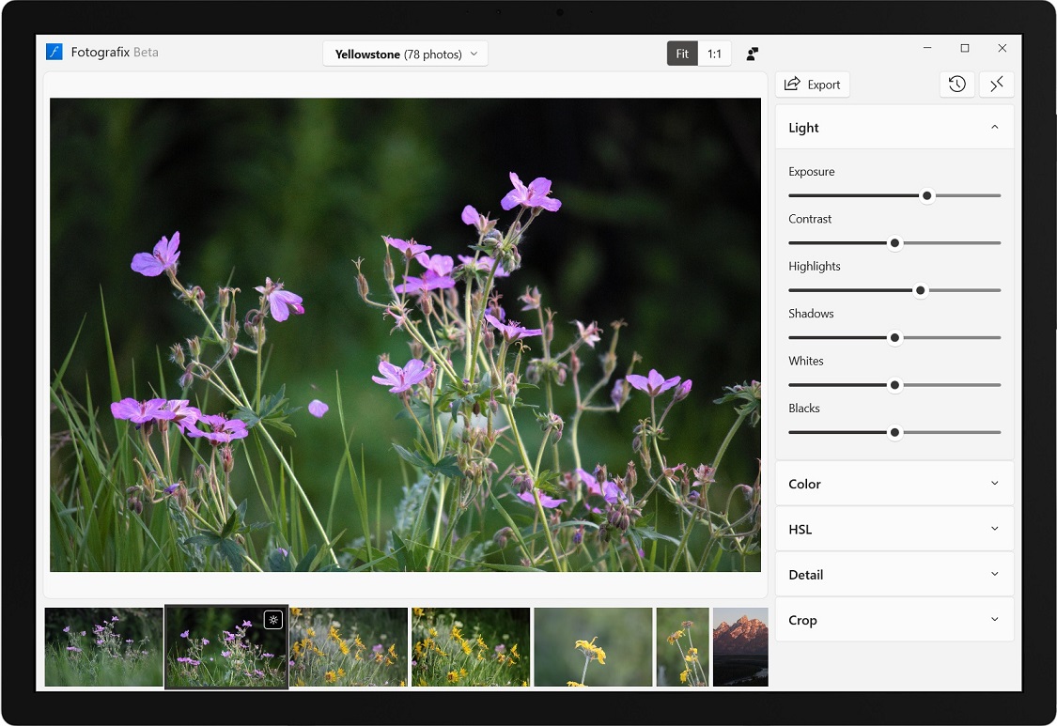Click the Highlights slider handle
This screenshot has width=1057, height=726.
coord(920,290)
